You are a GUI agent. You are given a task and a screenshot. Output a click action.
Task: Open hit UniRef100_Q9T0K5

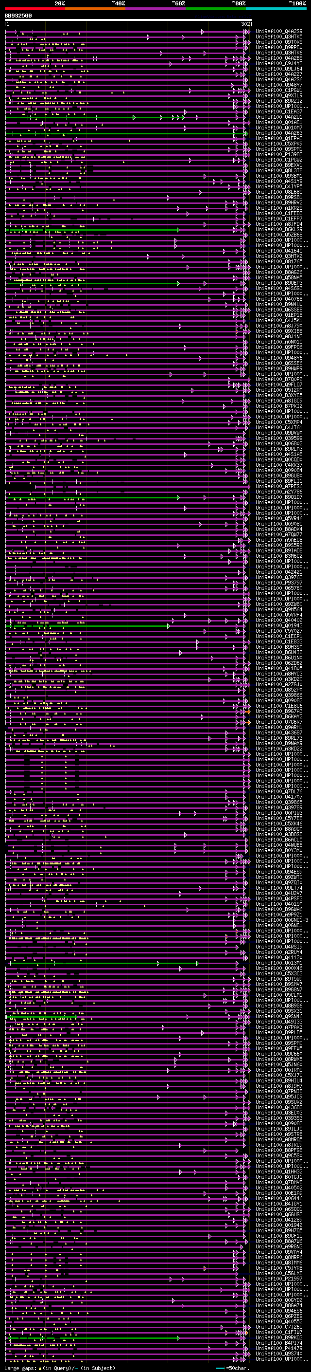[279, 42]
